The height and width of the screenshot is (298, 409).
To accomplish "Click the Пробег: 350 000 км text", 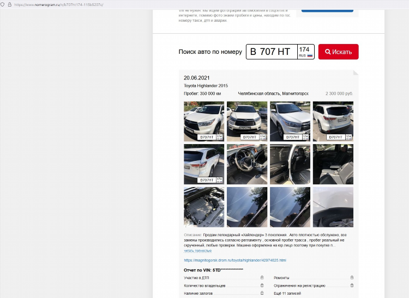I will click(x=202, y=94).
